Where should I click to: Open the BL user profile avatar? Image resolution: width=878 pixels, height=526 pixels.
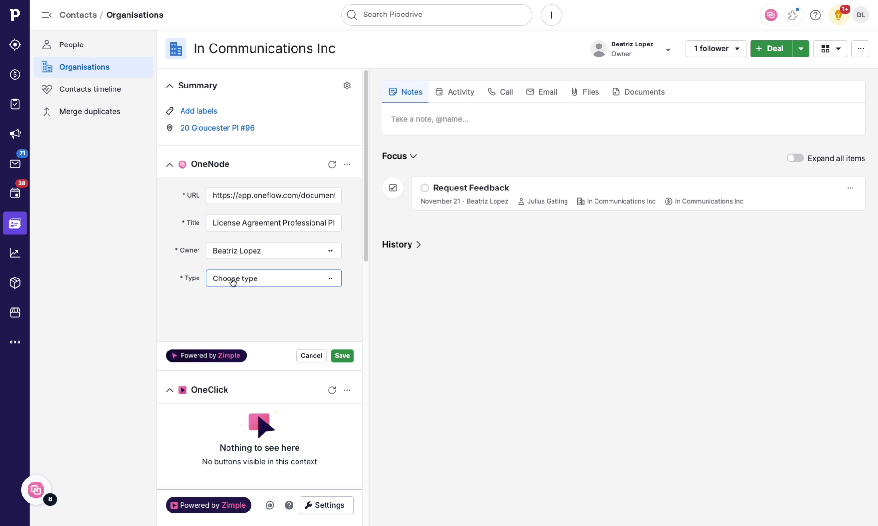coord(861,15)
